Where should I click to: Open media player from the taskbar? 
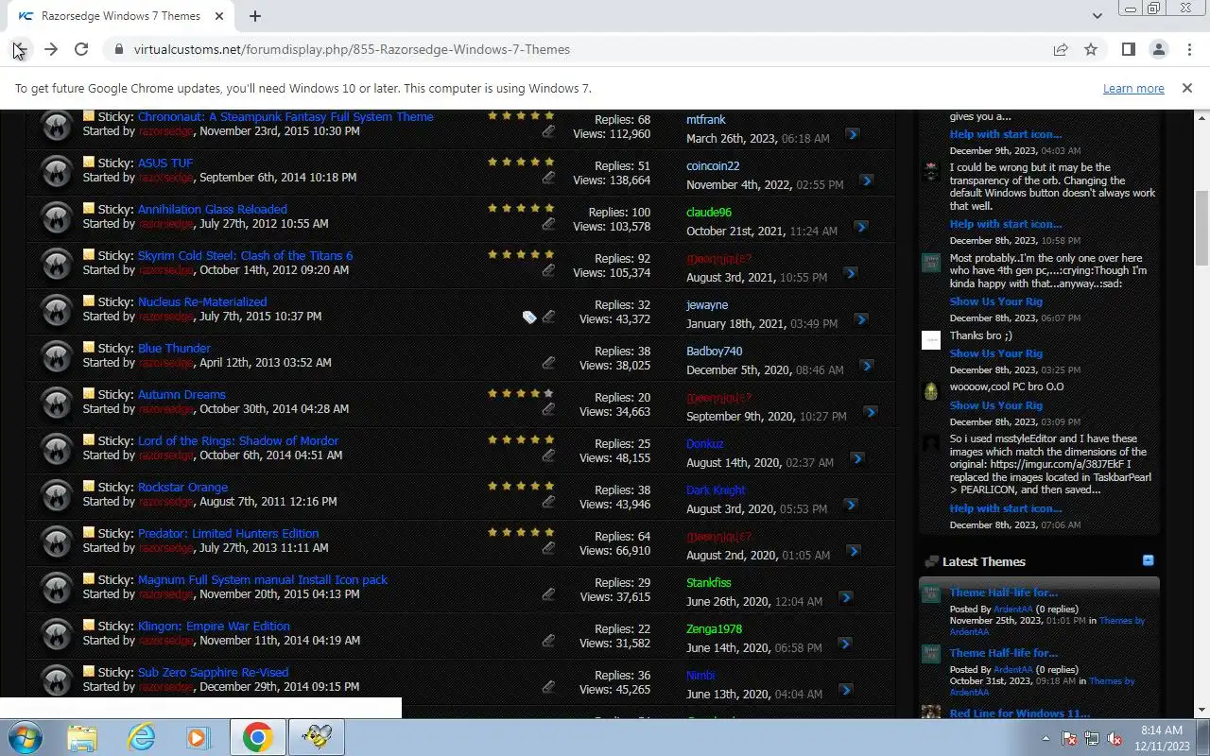point(199,737)
